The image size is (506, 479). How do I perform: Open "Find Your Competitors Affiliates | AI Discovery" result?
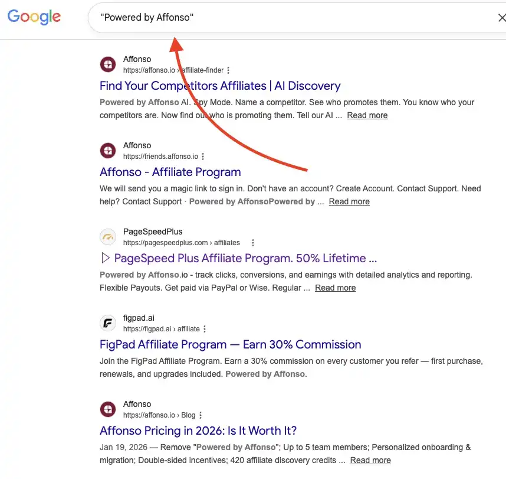pos(220,86)
